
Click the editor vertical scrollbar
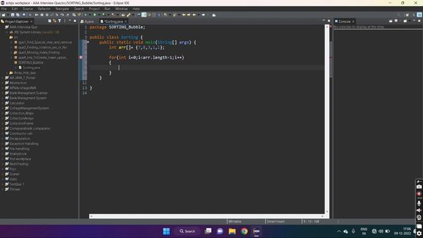point(327,119)
